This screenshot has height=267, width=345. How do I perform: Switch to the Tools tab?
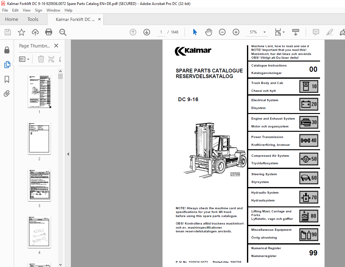(x=33, y=19)
